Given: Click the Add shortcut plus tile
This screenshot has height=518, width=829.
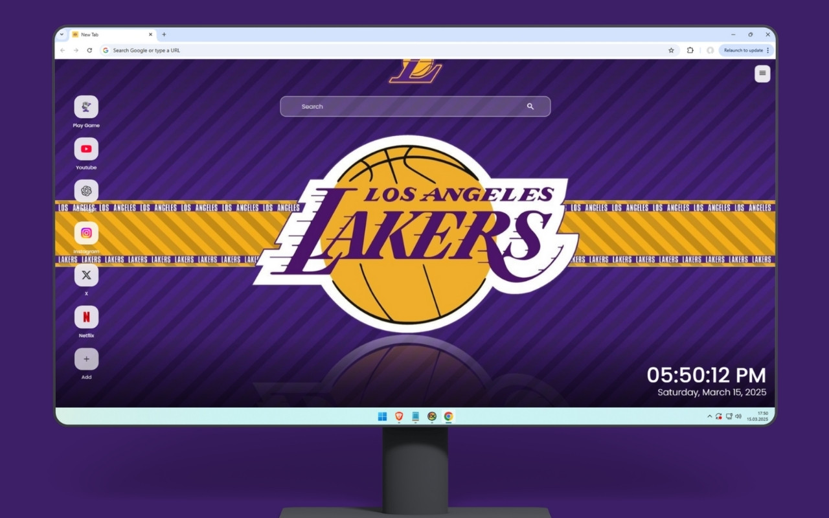Looking at the screenshot, I should pyautogui.click(x=86, y=358).
